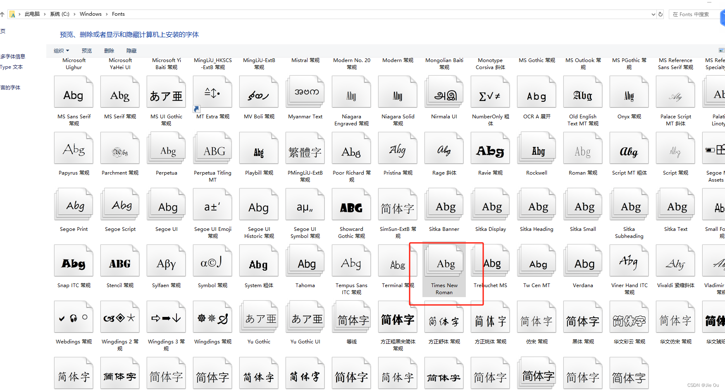725x391 pixels.
Task: Change view via the view options icon
Action: 722,50
